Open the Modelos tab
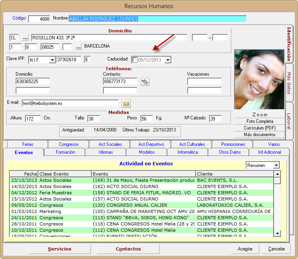This screenshot has height=259, width=298. pos(147,152)
